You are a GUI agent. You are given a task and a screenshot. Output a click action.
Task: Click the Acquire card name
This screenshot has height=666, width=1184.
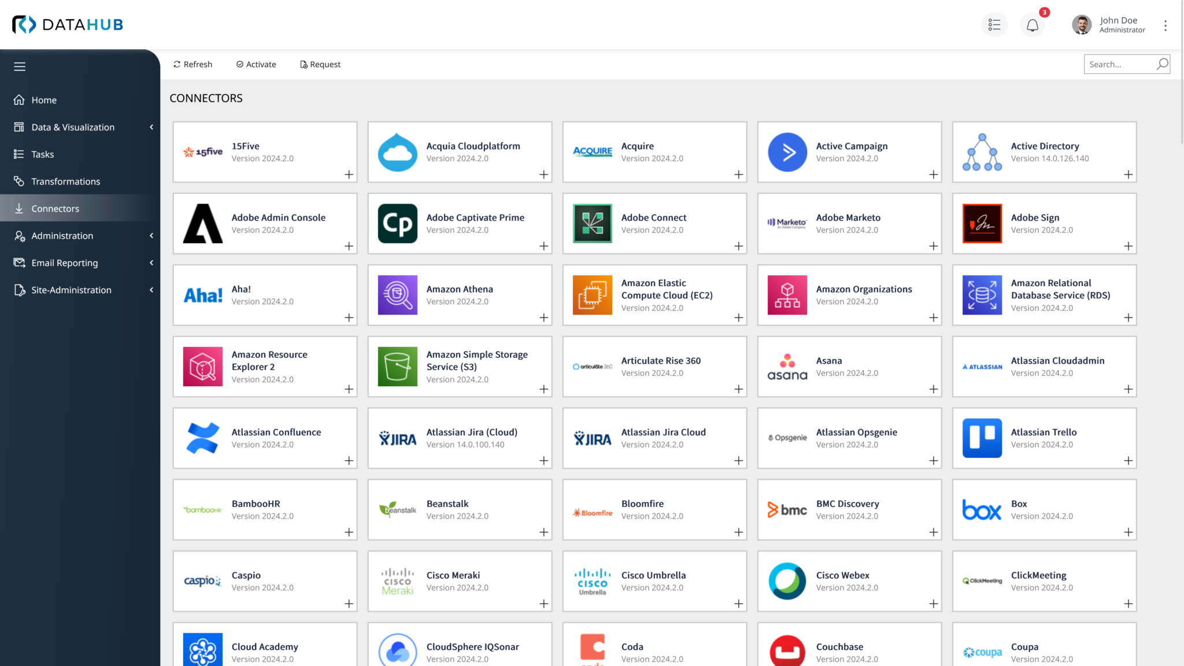click(637, 146)
